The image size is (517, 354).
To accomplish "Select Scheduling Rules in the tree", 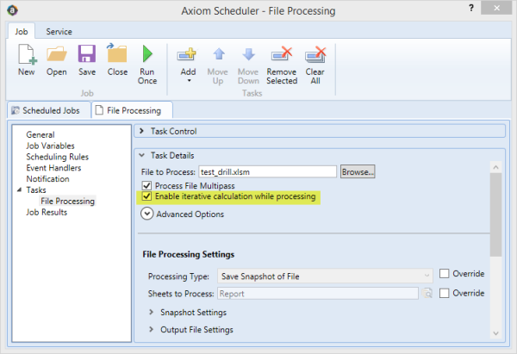I will tap(58, 157).
